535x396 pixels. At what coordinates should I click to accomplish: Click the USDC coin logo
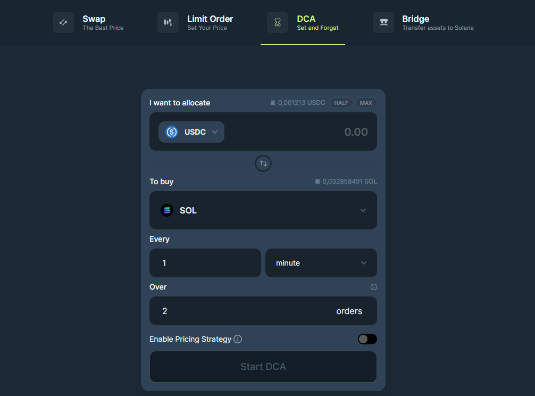tap(172, 132)
